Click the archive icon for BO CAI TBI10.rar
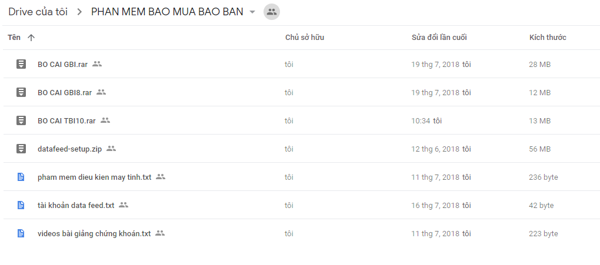The height and width of the screenshot is (265, 600). click(x=21, y=120)
